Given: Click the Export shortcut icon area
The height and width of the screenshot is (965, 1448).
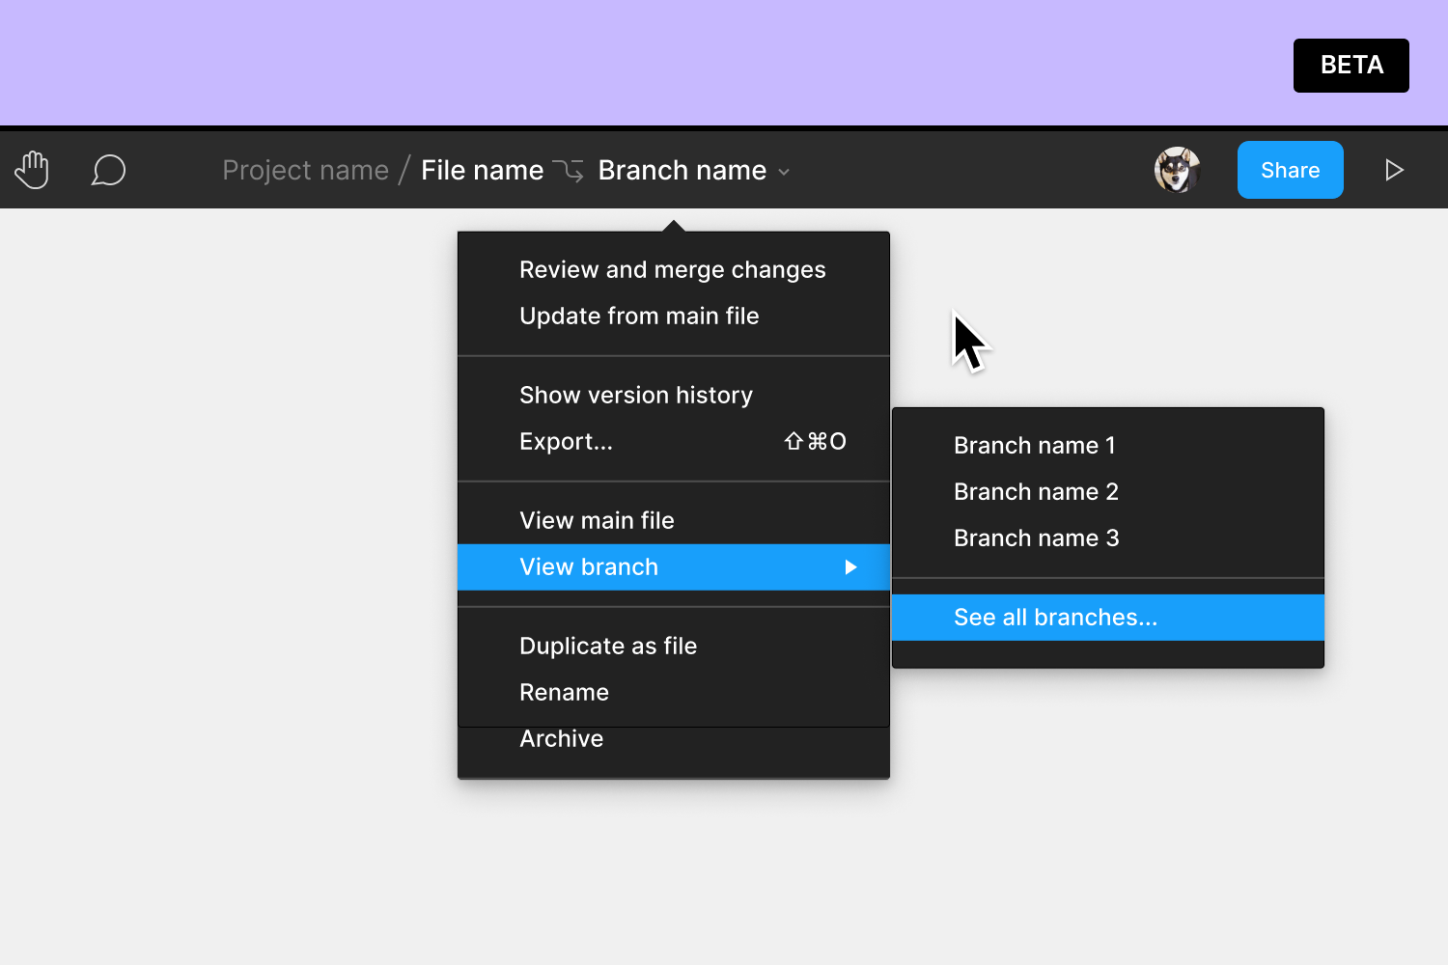Looking at the screenshot, I should click(815, 441).
